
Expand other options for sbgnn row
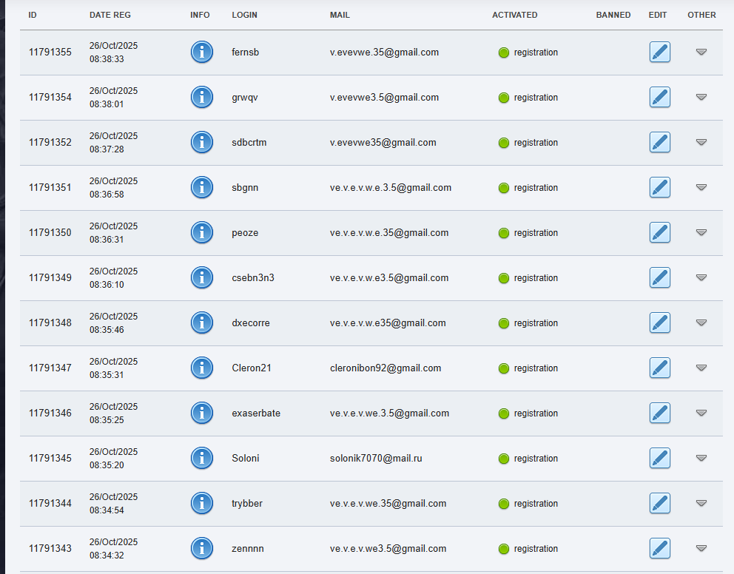coord(701,188)
